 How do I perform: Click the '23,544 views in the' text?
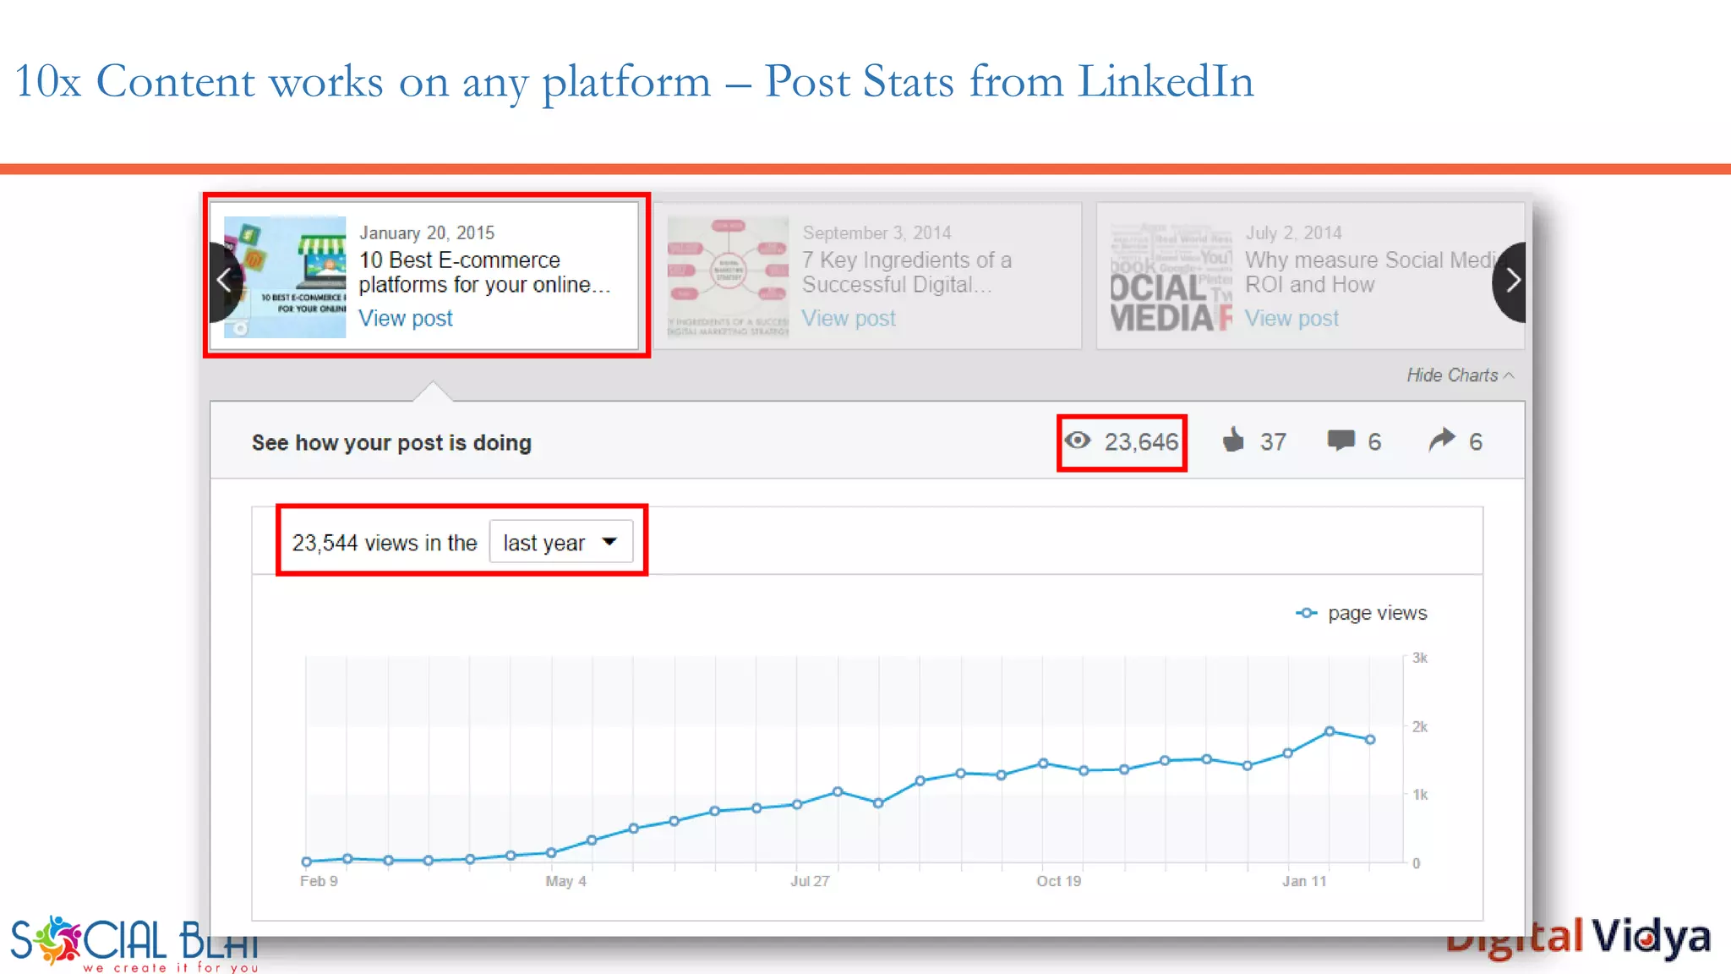pyautogui.click(x=385, y=543)
